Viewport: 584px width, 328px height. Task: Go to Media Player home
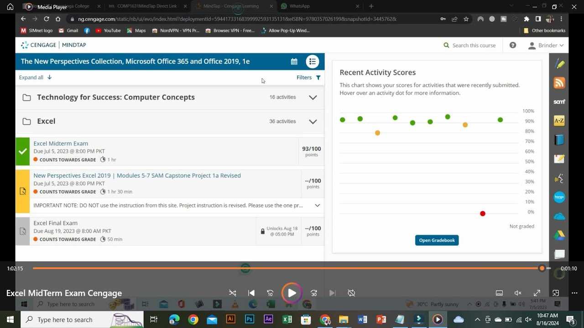coord(10,7)
